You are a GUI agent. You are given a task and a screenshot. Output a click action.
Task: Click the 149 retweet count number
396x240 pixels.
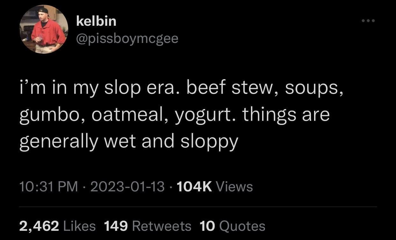tap(116, 226)
